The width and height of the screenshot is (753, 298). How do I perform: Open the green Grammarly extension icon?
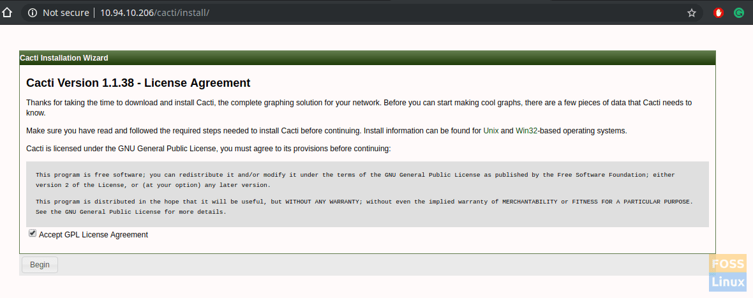738,13
